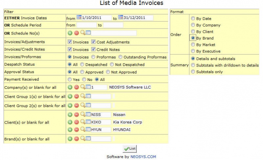Add row to Client Group 1(s)
Viewport: 263px width, 160px height.
70,96
